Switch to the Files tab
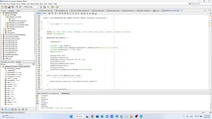This screenshot has height=119, width=212. click(x=18, y=11)
